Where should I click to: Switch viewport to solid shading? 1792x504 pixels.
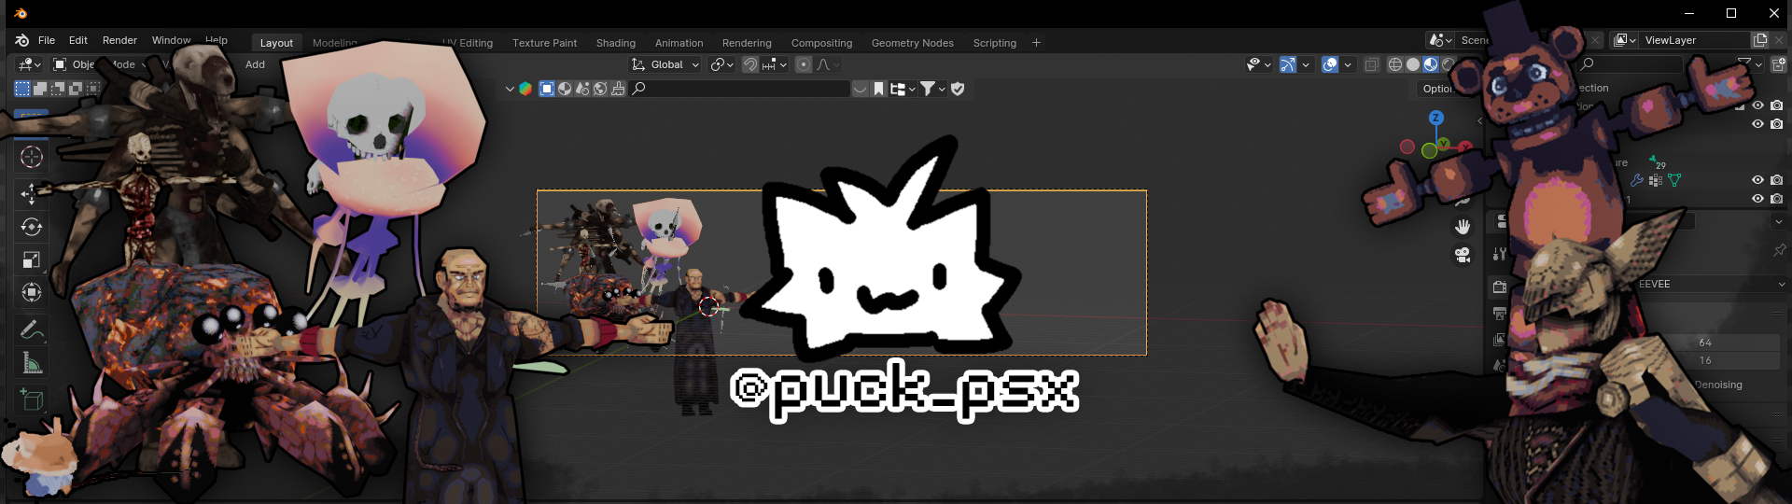click(1413, 64)
